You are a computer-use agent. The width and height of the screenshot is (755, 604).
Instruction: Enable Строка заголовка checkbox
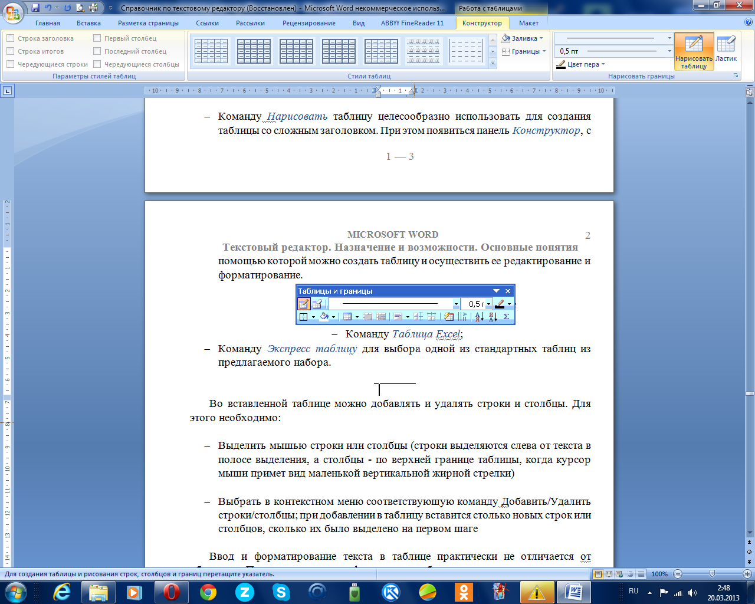tap(10, 38)
